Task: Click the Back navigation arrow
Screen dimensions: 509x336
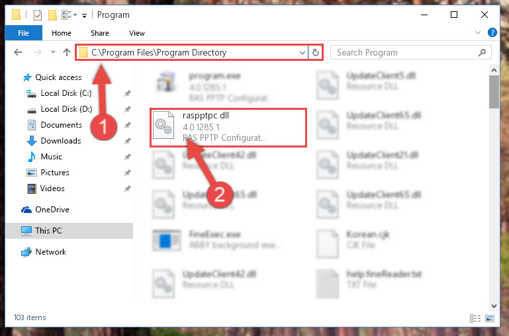Action: pyautogui.click(x=18, y=52)
